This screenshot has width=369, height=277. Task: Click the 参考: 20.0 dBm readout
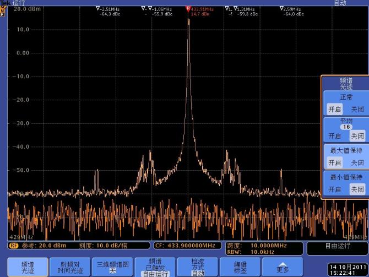tap(44, 246)
